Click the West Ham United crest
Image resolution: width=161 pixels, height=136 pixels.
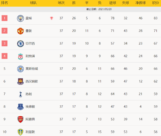pos(20,82)
